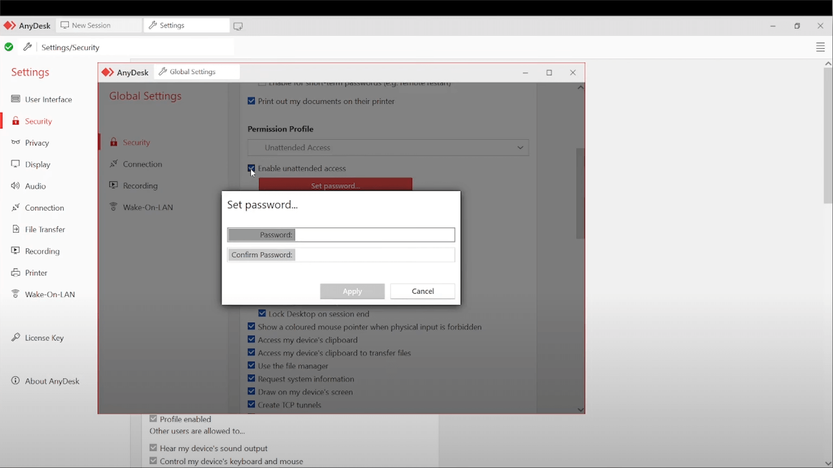Click the wrench icon beside Settings/Security path
833x468 pixels.
click(x=28, y=47)
